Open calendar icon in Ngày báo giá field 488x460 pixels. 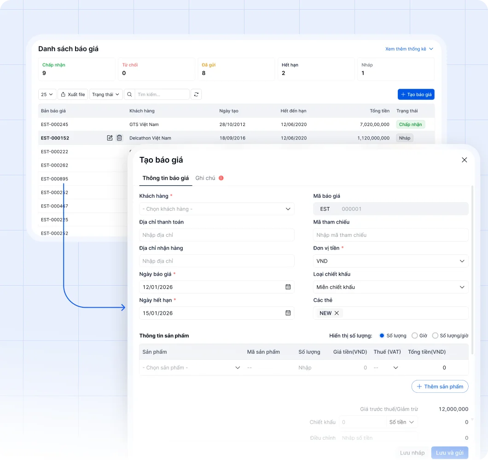(x=288, y=287)
